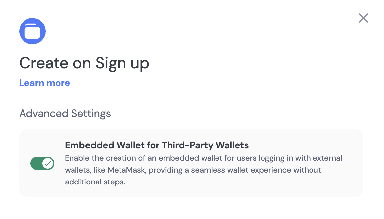Click the words additional steps in the description
Viewport: 384px width, 219px height.
click(x=95, y=182)
